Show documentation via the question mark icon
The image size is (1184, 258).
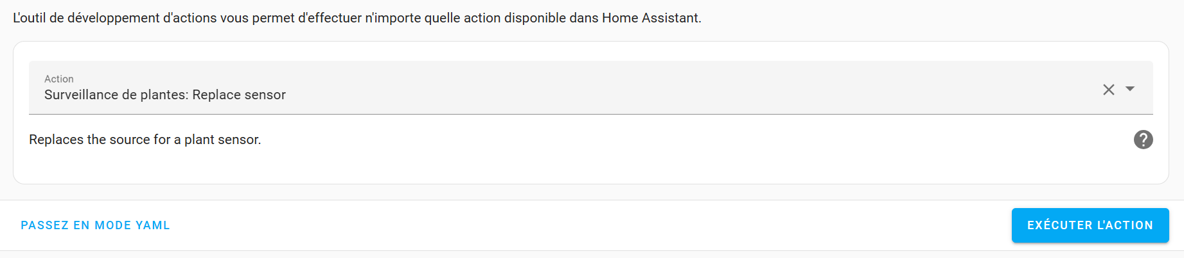(1144, 140)
